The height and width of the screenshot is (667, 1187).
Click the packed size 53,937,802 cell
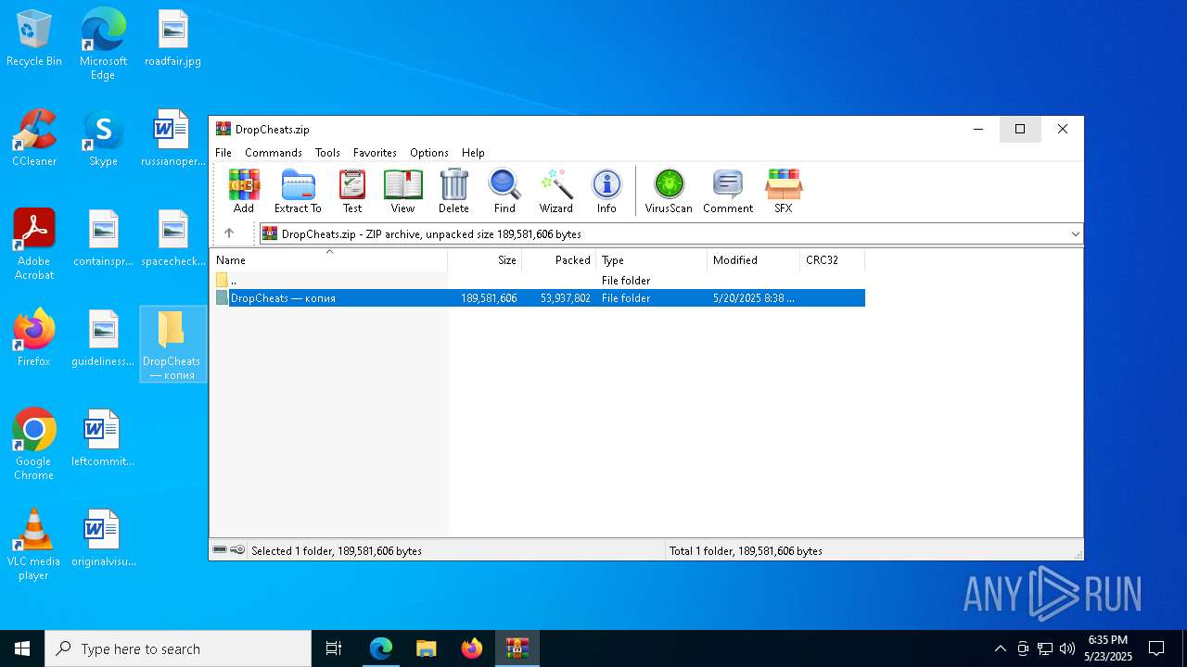pyautogui.click(x=566, y=298)
